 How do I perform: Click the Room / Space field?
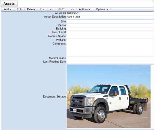click(x=110, y=36)
